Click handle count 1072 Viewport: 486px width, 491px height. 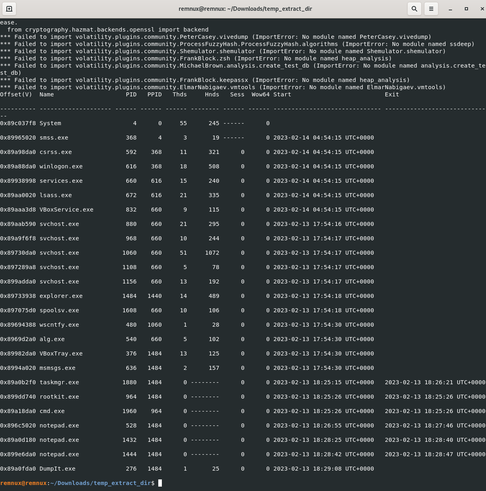pyautogui.click(x=212, y=253)
